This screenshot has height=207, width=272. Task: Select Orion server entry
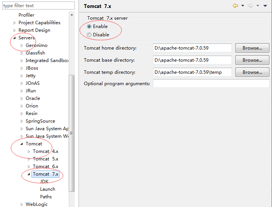click(32, 106)
